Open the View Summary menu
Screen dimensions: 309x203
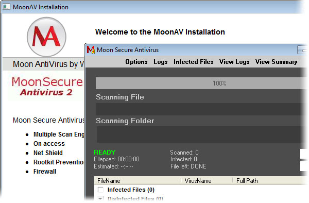[276, 62]
